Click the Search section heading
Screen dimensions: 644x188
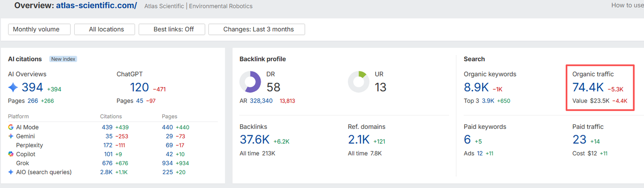[x=474, y=59]
